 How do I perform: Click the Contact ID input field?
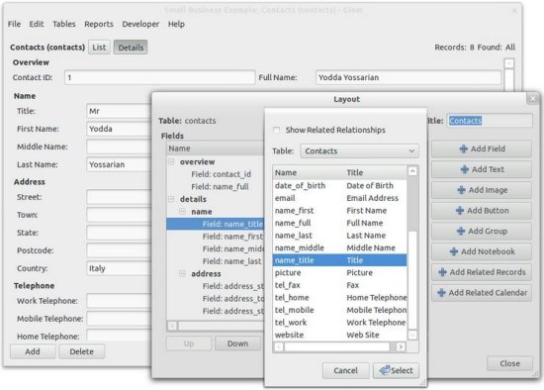pos(159,77)
